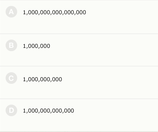Mark option B with seven digits
158x132 pixels.
pos(79,50)
